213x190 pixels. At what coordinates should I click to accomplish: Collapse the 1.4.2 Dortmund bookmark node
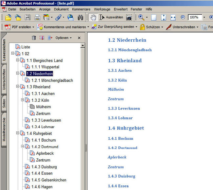coord(23,147)
